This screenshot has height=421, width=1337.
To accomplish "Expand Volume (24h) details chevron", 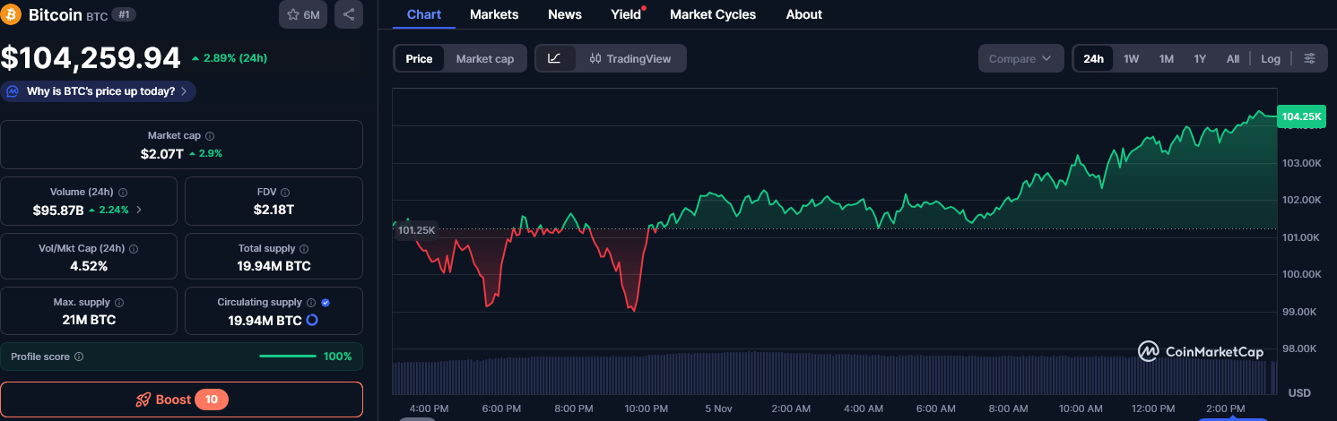I will click(x=138, y=210).
